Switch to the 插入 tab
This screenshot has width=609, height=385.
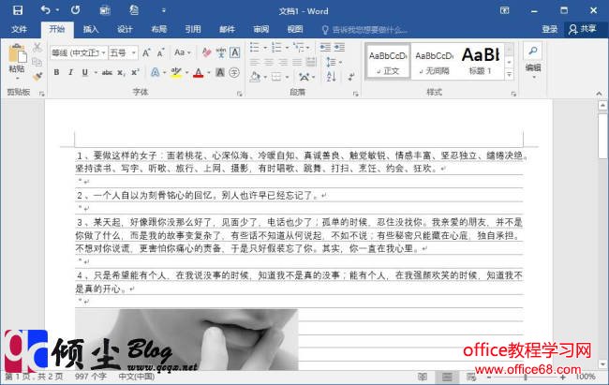[x=91, y=29]
